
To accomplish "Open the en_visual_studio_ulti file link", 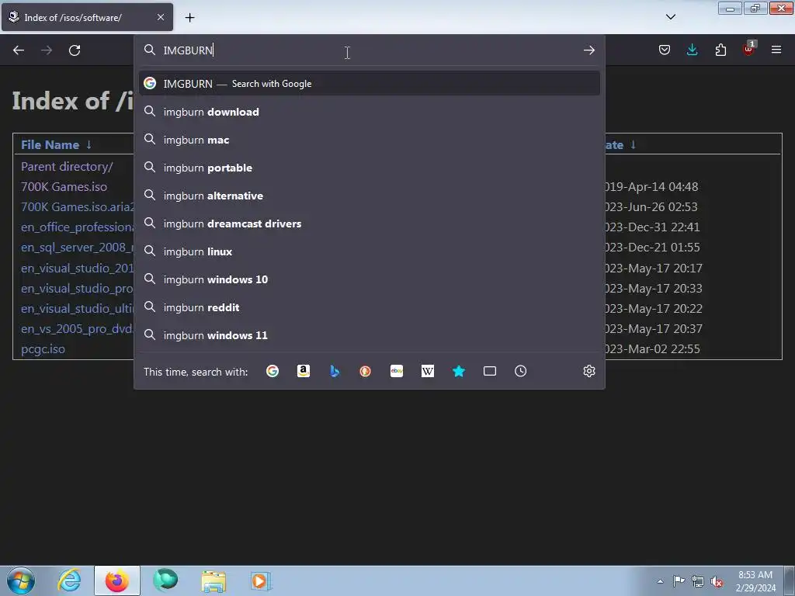I will [x=78, y=309].
